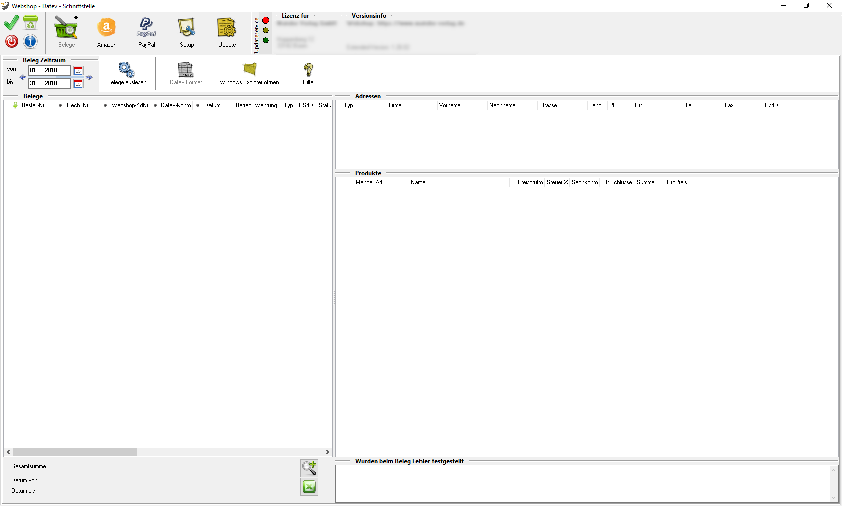
Task: Click the magnifier with plus icon
Action: pos(309,468)
